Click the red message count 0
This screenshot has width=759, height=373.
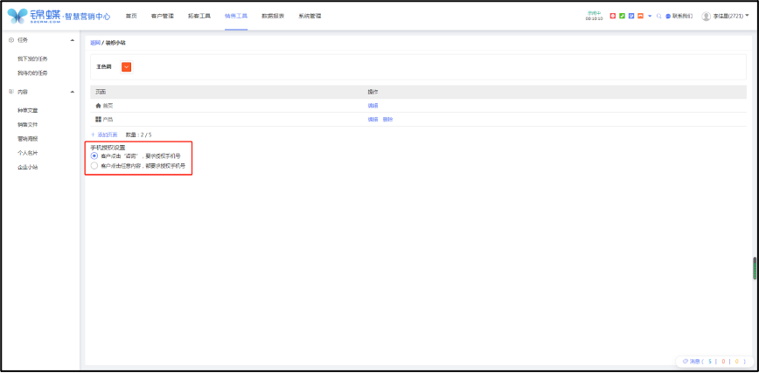pyautogui.click(x=723, y=362)
